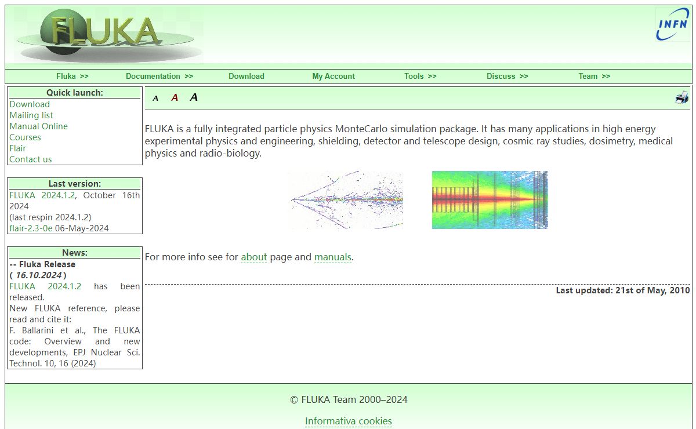Click the Quick launch: panel header

pyautogui.click(x=75, y=93)
